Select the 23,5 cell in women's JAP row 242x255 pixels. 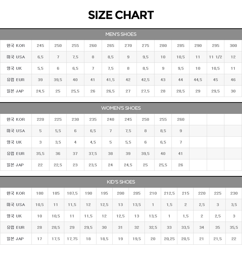click(93, 165)
